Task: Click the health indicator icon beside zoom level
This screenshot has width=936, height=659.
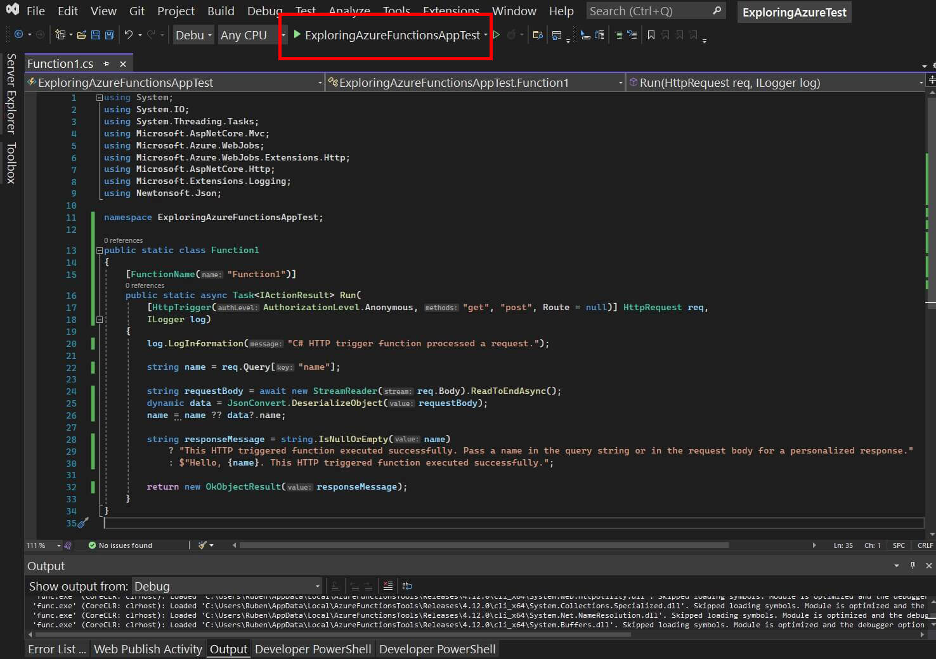Action: (x=68, y=545)
